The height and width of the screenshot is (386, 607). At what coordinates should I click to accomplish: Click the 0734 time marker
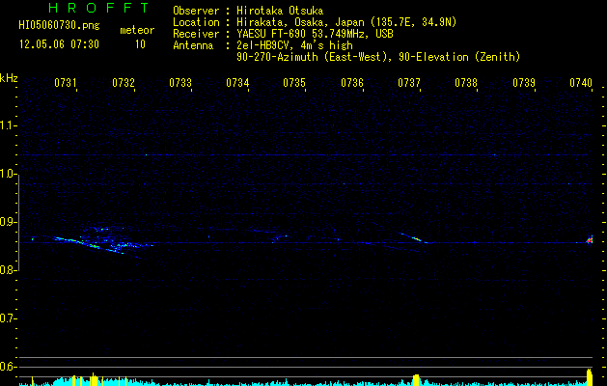237,83
